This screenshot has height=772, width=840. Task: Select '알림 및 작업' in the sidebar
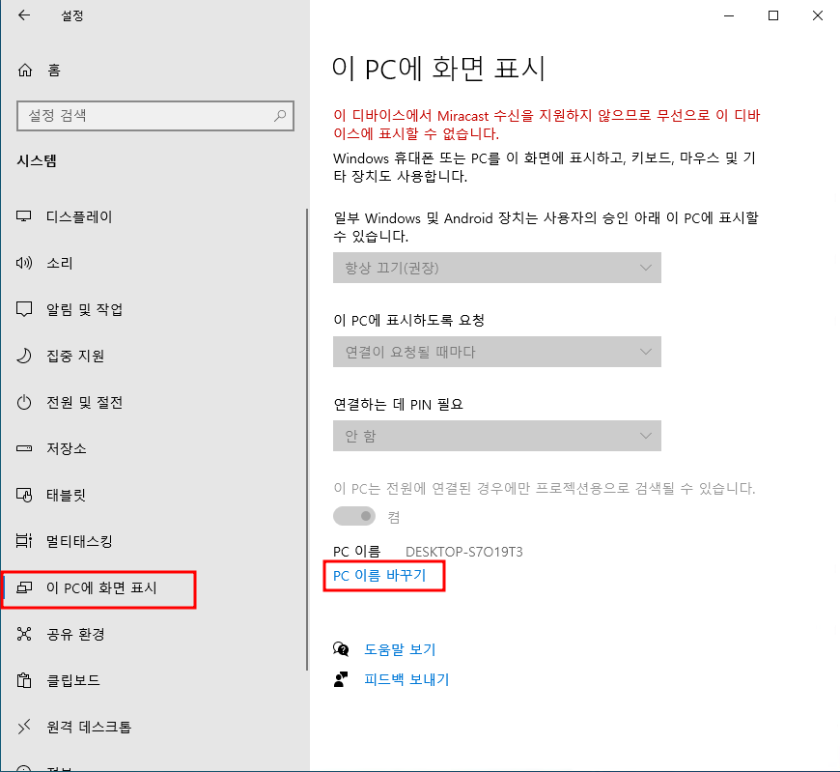point(84,310)
